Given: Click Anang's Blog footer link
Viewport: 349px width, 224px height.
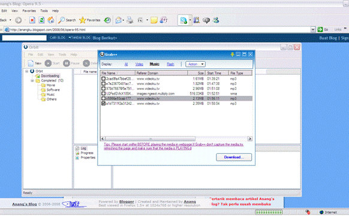Looking at the screenshot, I should tap(24, 204).
